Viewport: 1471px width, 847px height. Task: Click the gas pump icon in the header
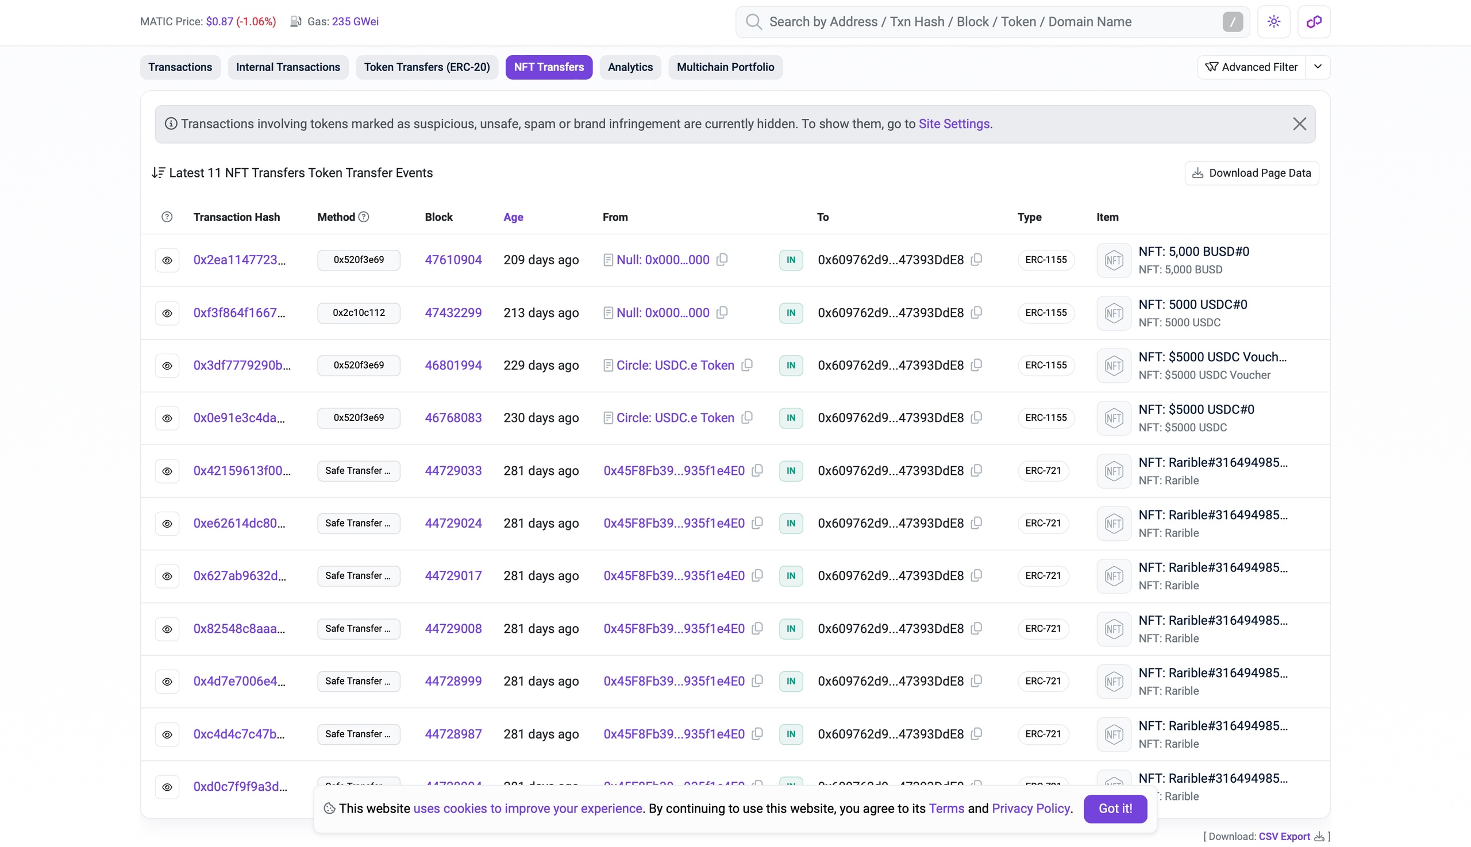click(296, 21)
